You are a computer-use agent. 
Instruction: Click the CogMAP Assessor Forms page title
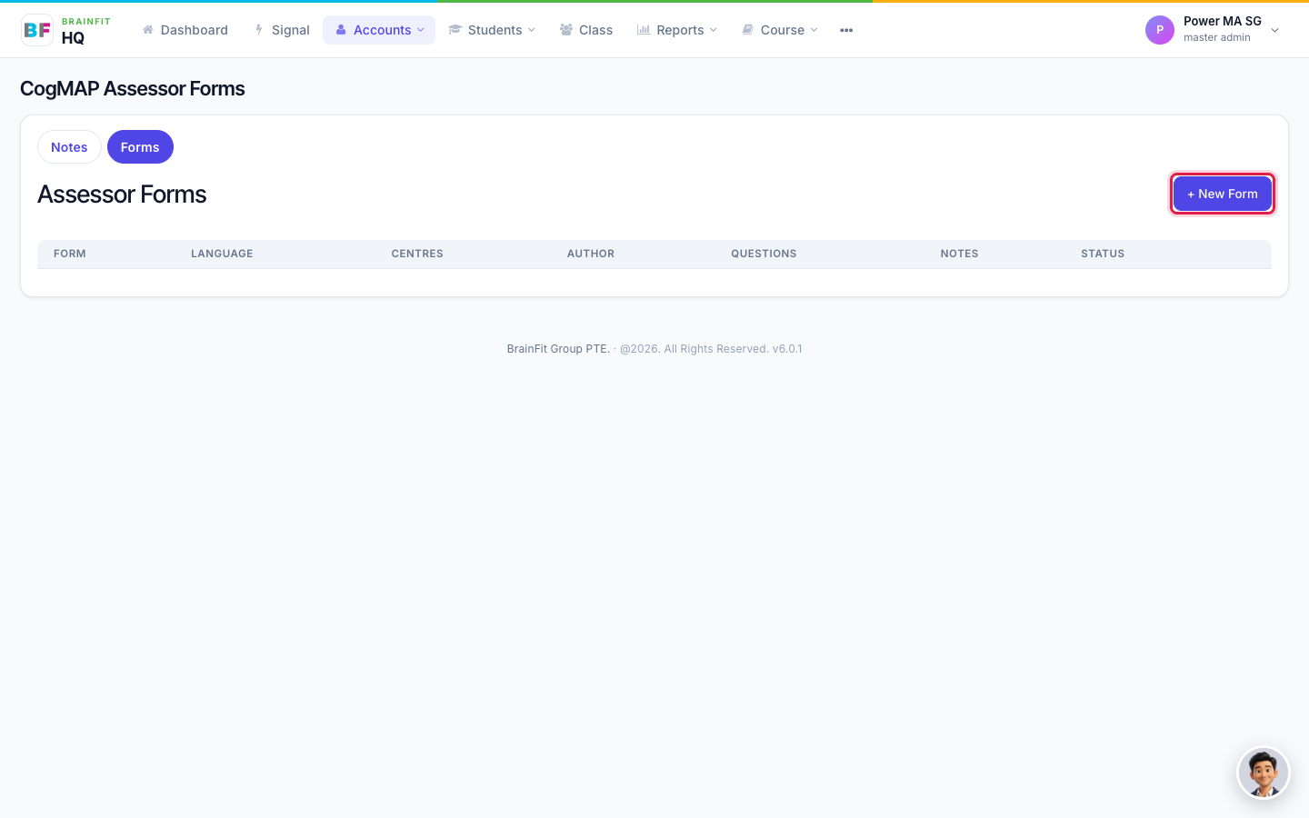133,88
